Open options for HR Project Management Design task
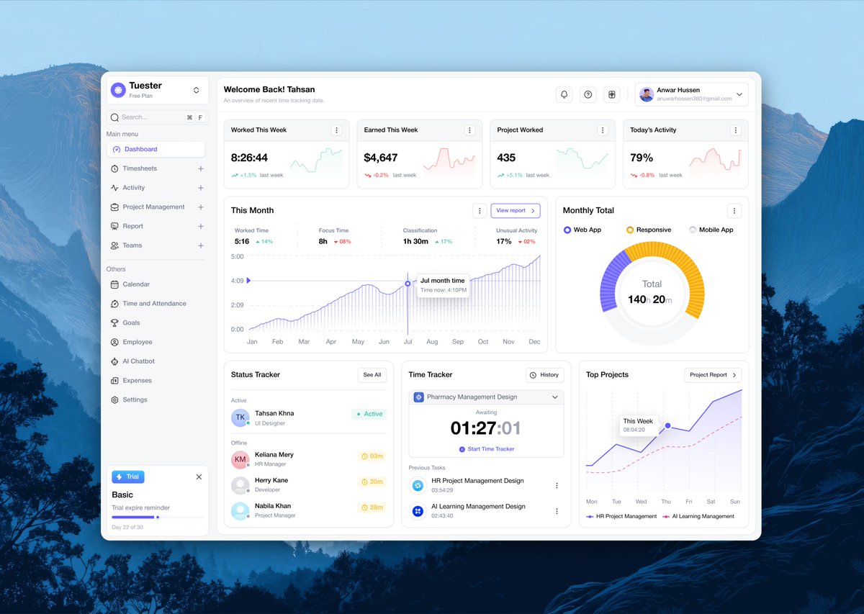Screen dimensions: 864x614 click(x=557, y=486)
